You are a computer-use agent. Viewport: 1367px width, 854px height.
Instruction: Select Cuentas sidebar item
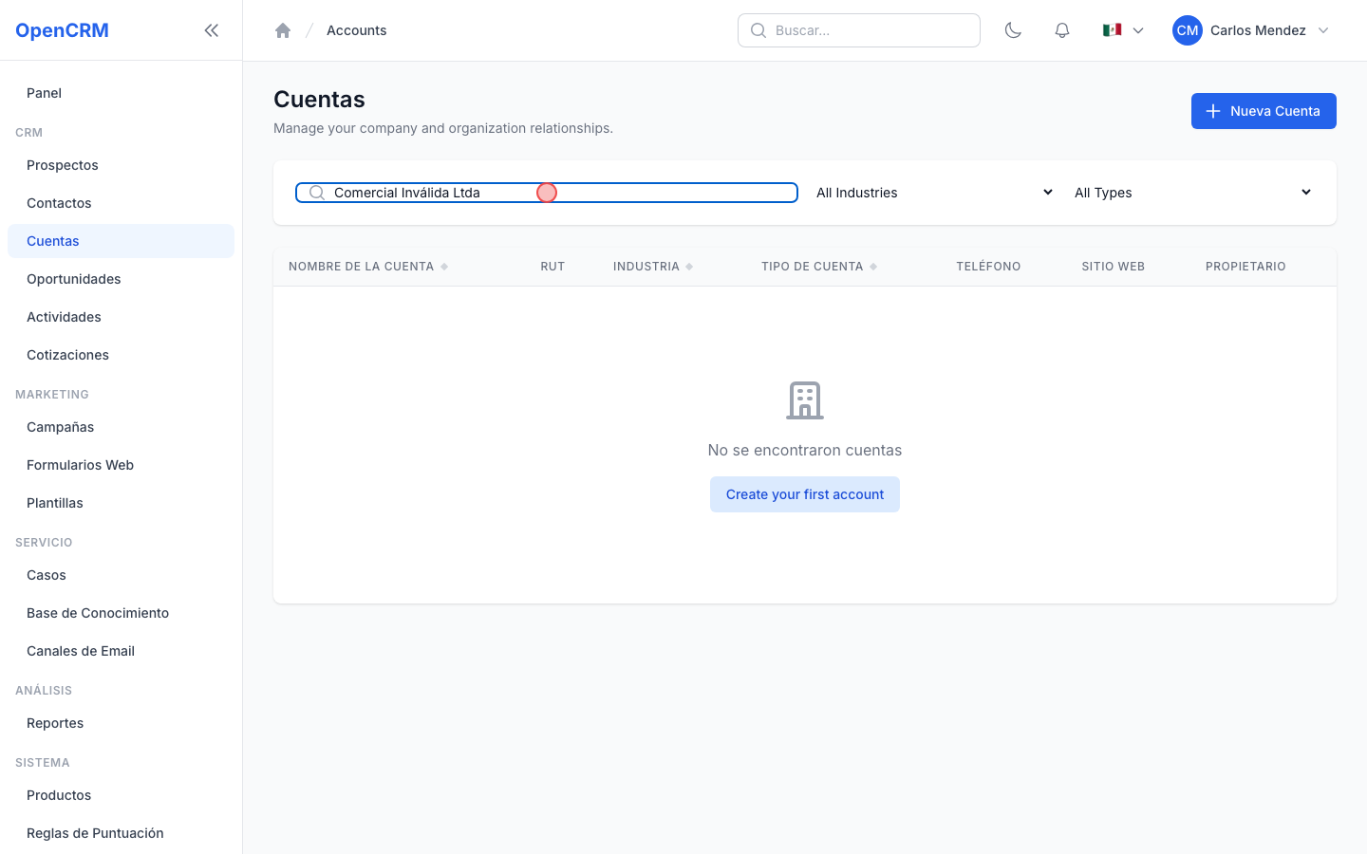pos(121,241)
